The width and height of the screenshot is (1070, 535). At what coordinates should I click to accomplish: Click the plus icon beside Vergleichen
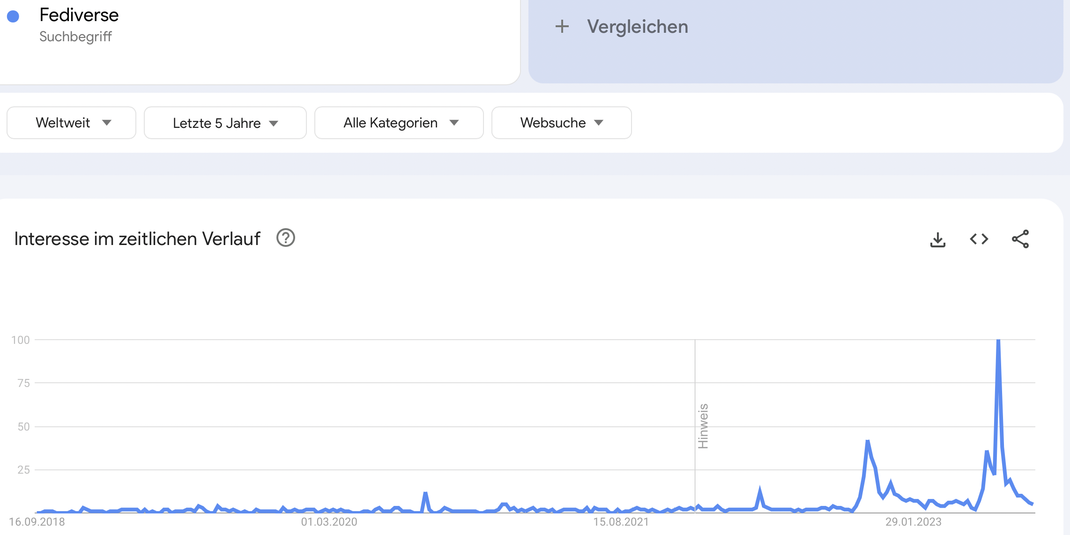pos(562,26)
